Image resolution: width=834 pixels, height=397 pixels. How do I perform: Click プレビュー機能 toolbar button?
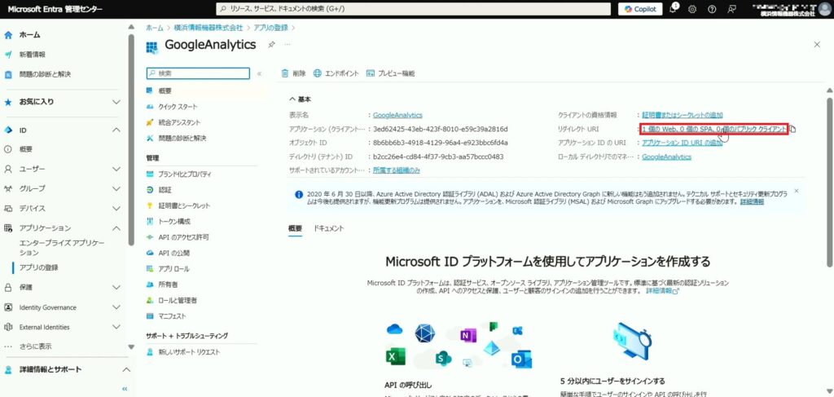coord(390,73)
